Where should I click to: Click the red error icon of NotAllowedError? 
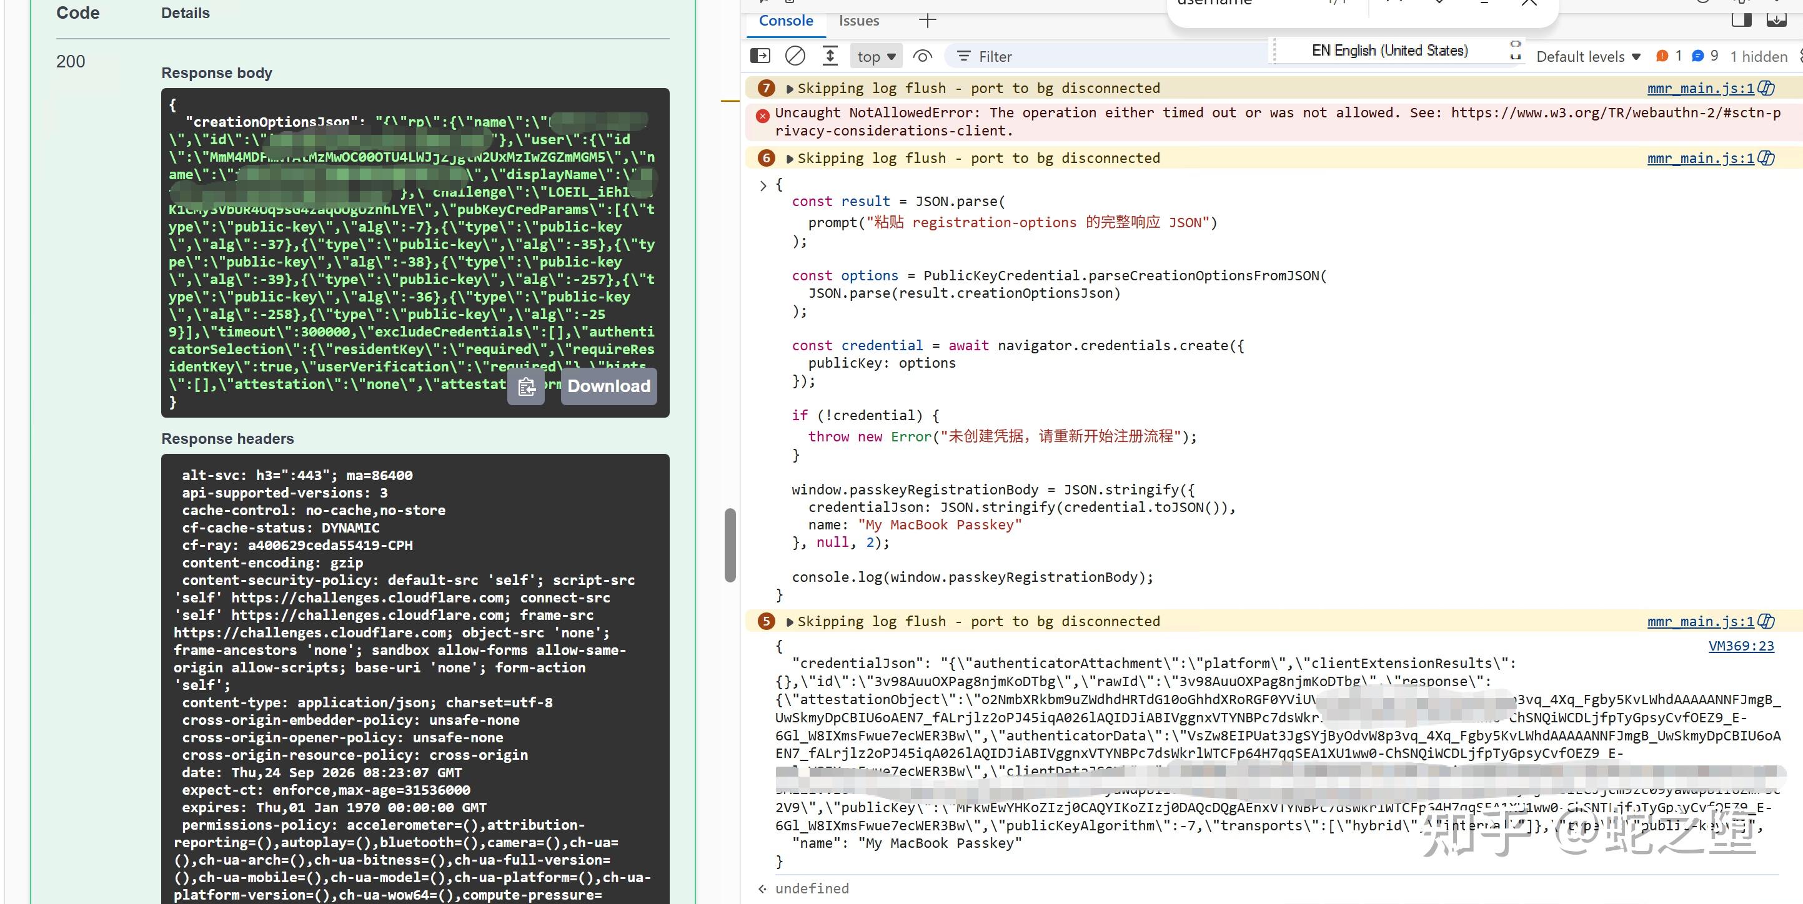coord(763,115)
